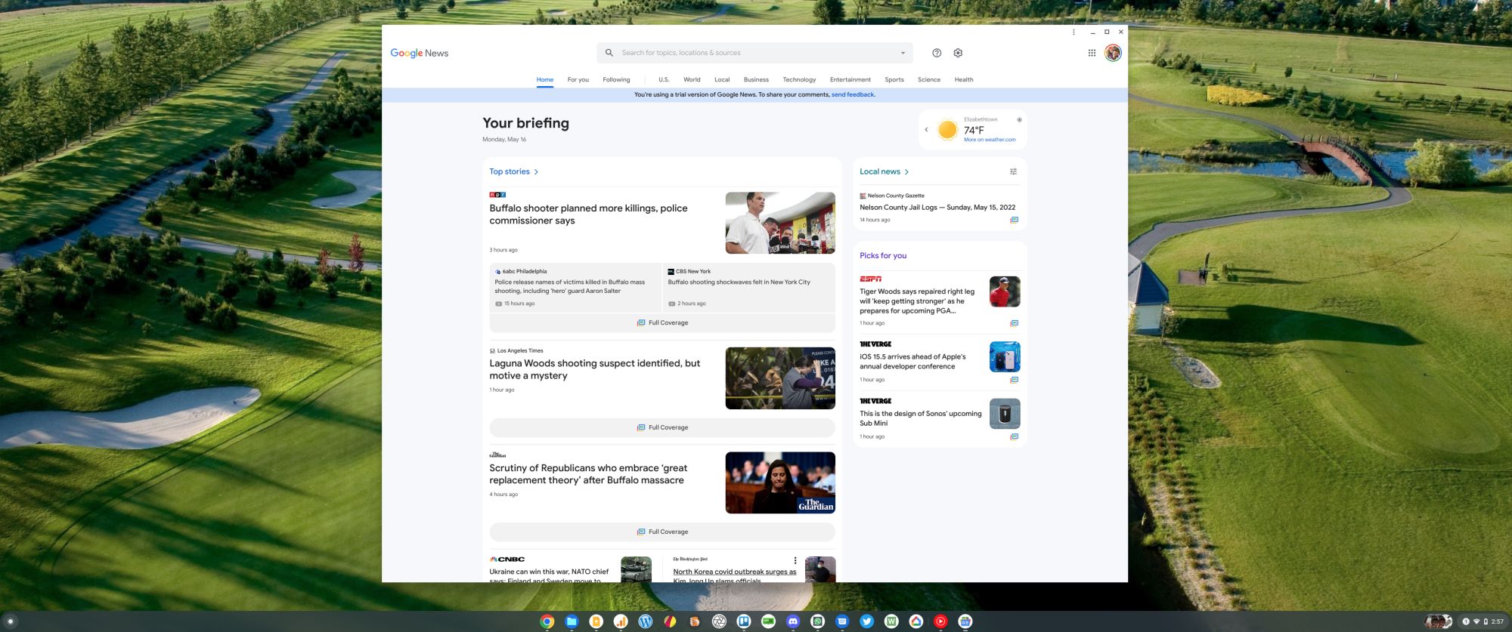Click the send feedback link
Screen dimensions: 1512x632
click(853, 95)
